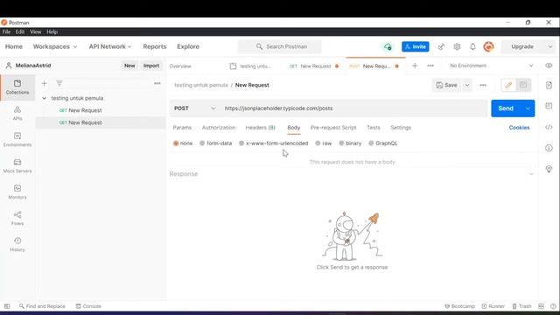The image size is (560, 315).
Task: Switch to the Params tab
Action: click(182, 128)
